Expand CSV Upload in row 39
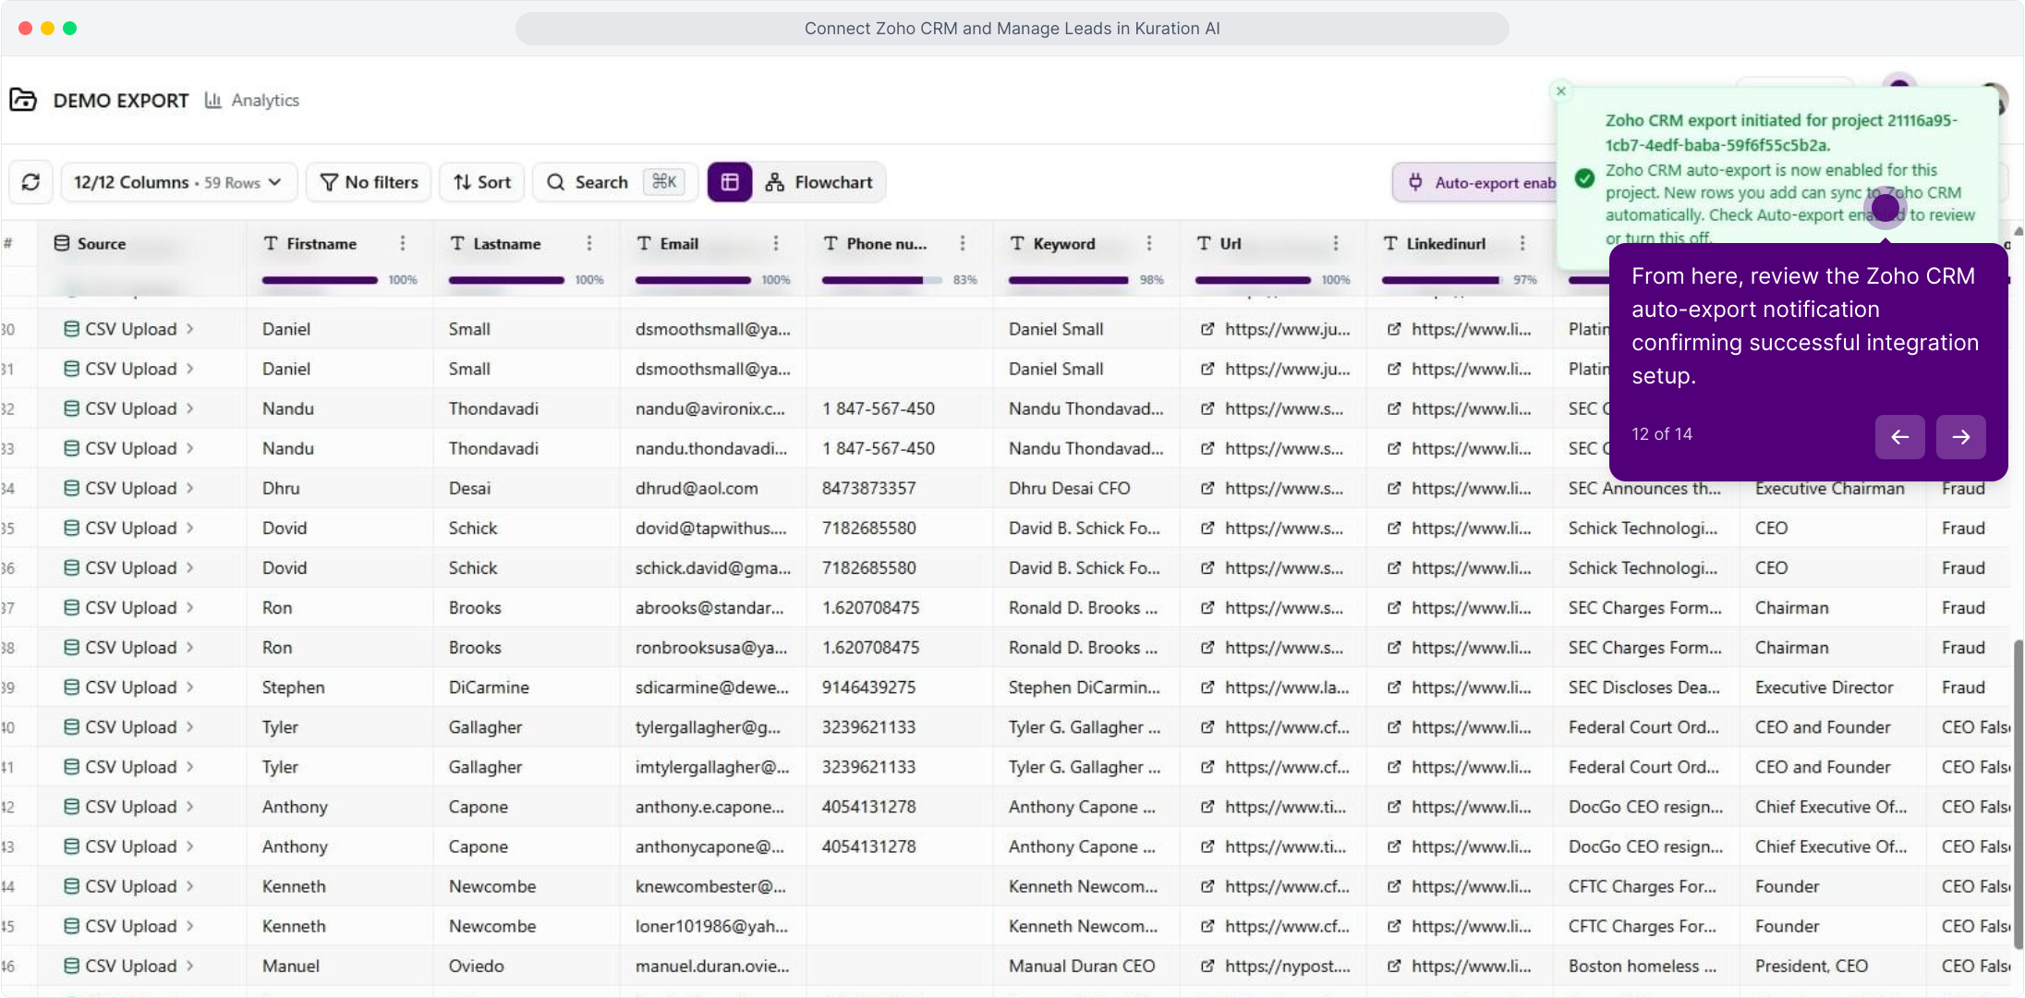This screenshot has height=998, width=2025. (x=189, y=688)
